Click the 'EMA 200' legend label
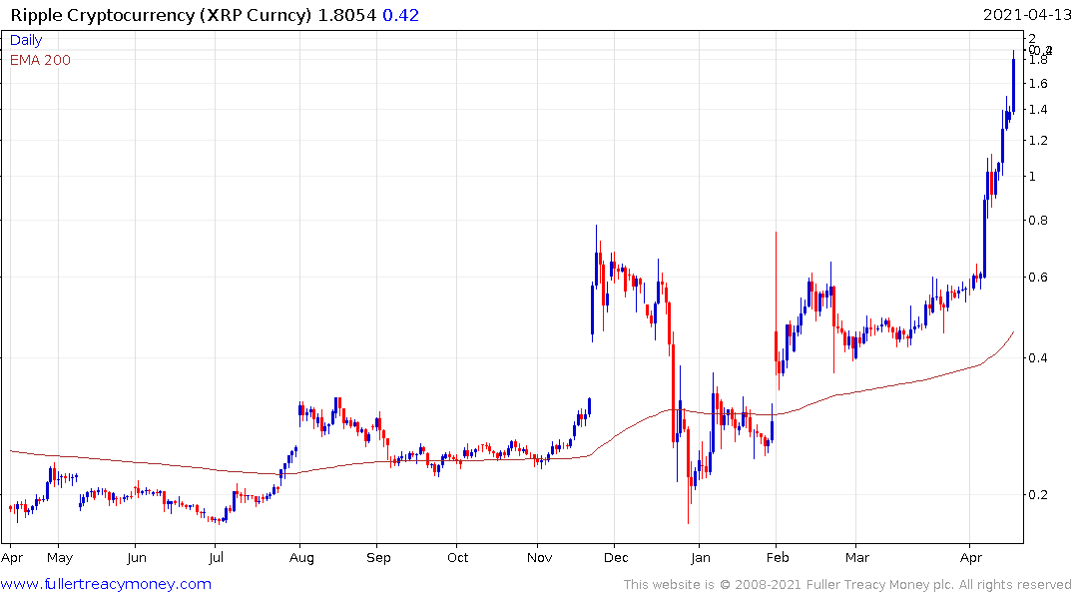Screen dimensions: 1073x599 (40, 60)
